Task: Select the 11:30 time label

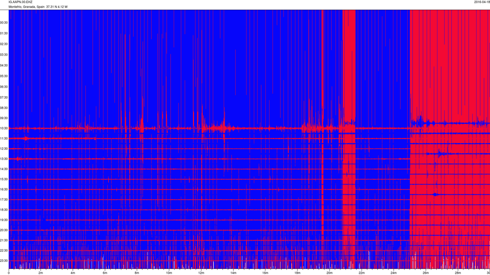Action: pyautogui.click(x=4, y=139)
